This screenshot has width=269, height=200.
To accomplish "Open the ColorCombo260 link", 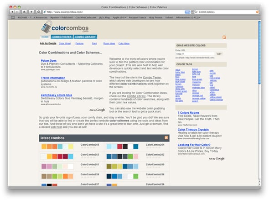I will tap(155, 164).
